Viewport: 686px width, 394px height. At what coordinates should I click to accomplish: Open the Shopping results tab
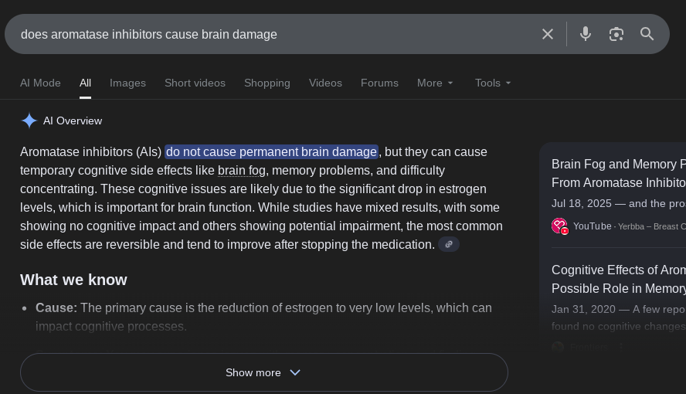pyautogui.click(x=267, y=83)
